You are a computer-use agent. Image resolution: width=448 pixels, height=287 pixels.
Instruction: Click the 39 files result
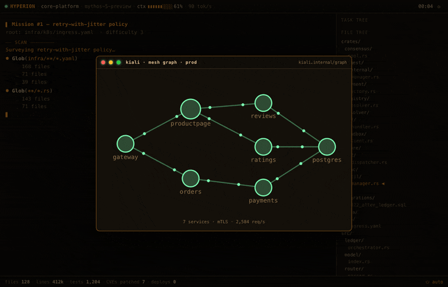click(x=34, y=82)
